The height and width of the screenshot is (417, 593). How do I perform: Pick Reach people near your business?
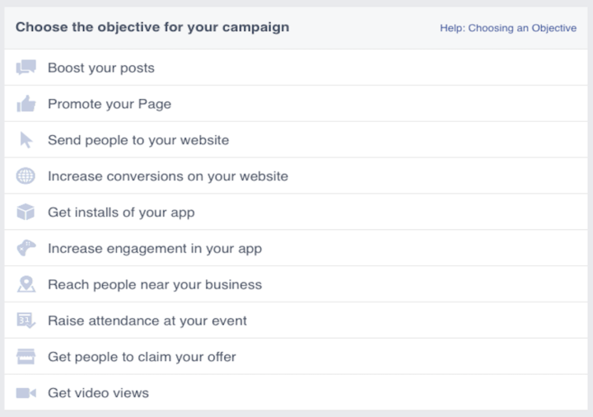pyautogui.click(x=155, y=284)
